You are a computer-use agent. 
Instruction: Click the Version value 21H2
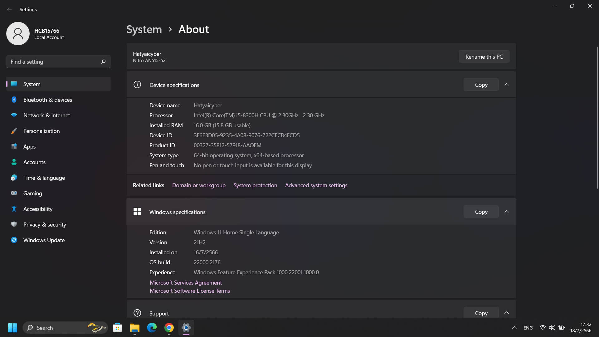tap(199, 242)
